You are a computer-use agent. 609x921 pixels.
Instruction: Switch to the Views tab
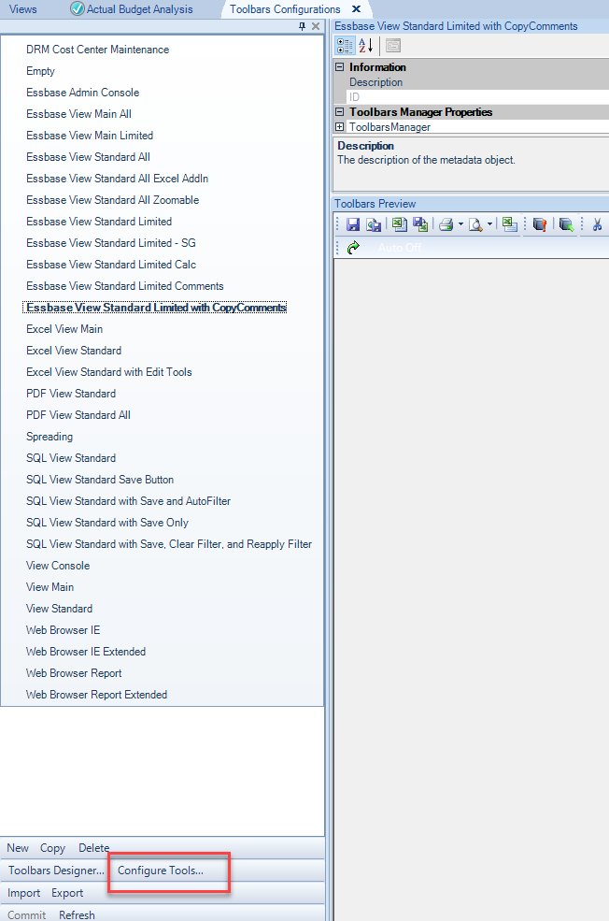coord(22,8)
